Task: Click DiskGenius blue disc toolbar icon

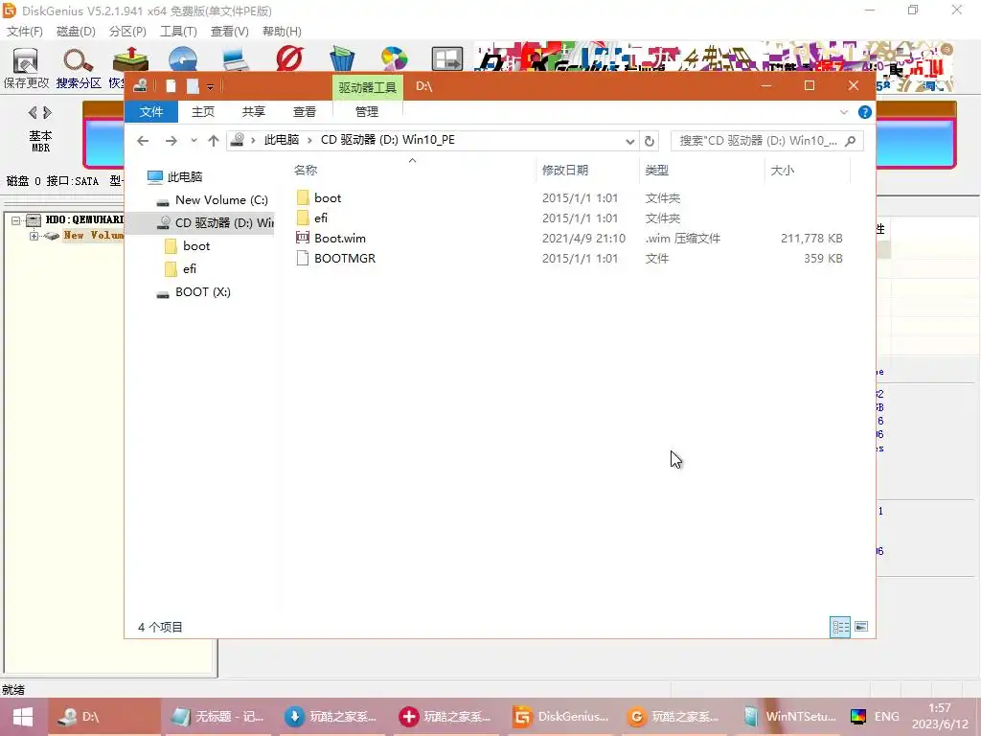Action: click(183, 59)
